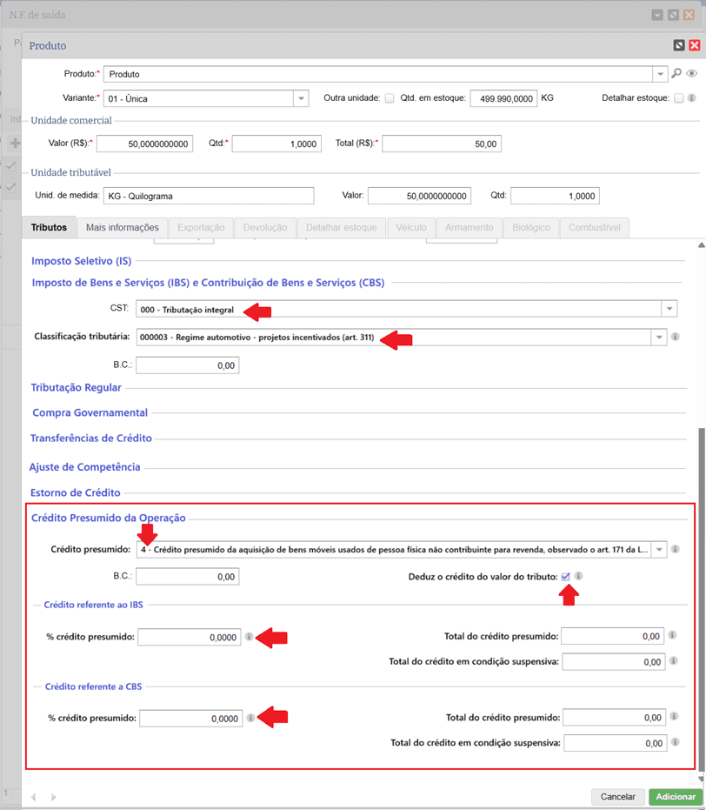Click the Cancelar button

click(617, 797)
